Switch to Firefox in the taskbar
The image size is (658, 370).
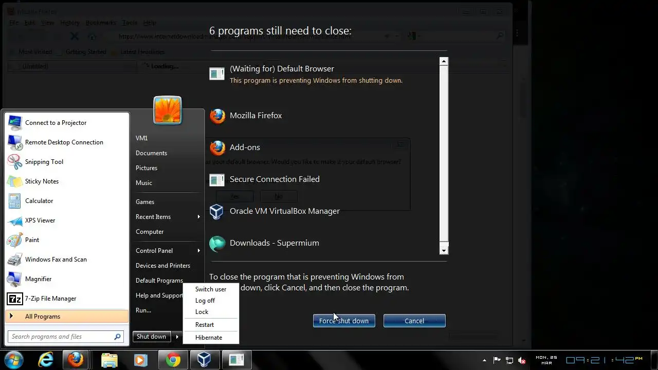tap(76, 360)
